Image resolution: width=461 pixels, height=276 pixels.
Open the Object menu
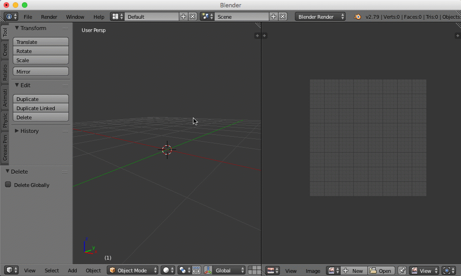93,271
